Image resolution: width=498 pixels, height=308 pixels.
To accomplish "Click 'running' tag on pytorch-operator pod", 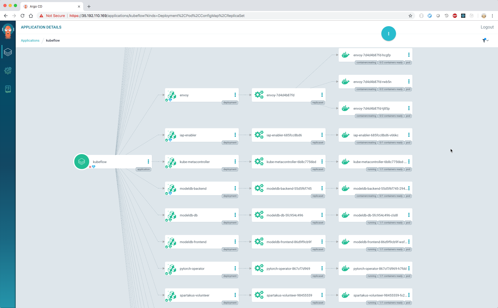I will [372, 276].
